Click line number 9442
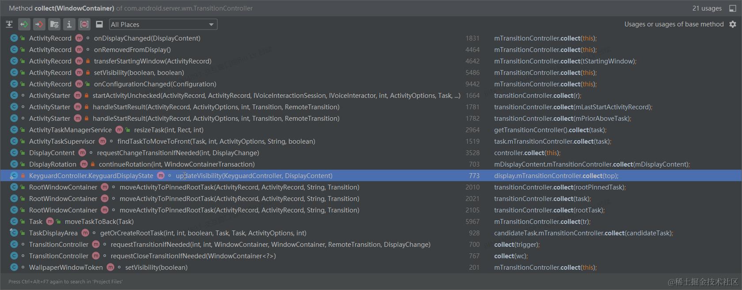This screenshot has width=742, height=290. (472, 84)
